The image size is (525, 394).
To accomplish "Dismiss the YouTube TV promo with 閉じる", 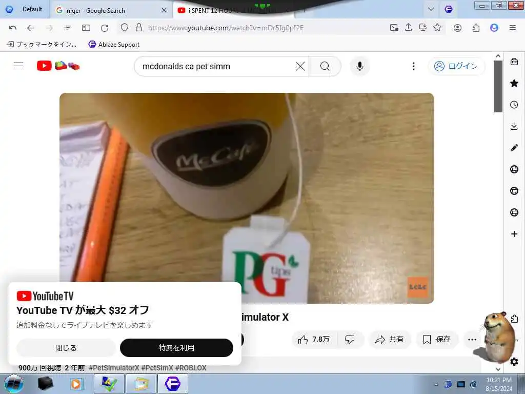I will 66,348.
